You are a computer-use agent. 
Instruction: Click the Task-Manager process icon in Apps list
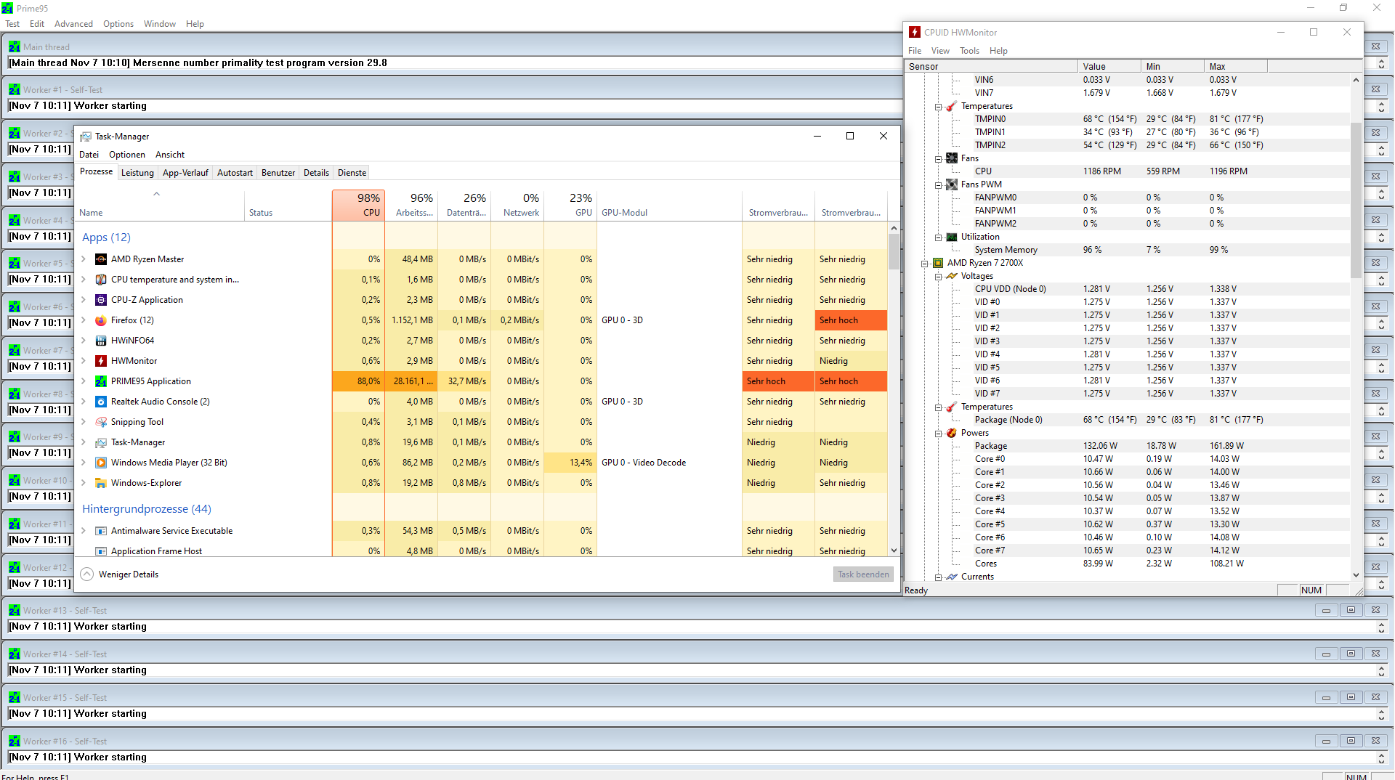click(x=101, y=442)
